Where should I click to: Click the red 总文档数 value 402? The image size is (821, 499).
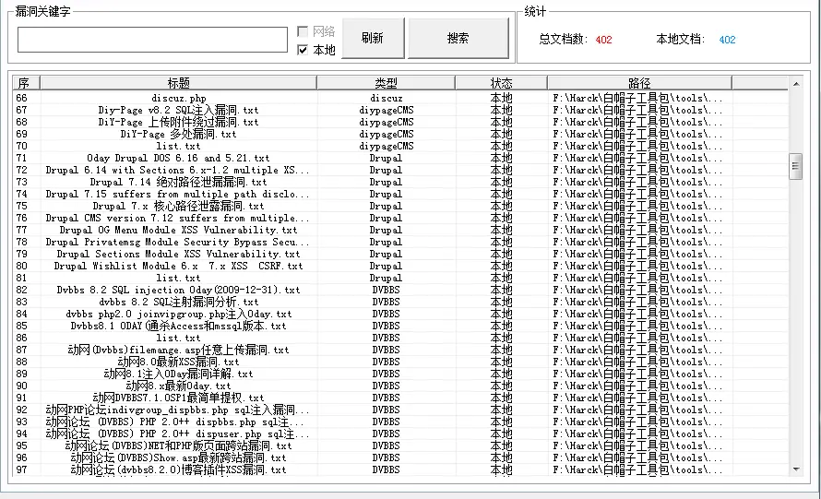(x=603, y=40)
